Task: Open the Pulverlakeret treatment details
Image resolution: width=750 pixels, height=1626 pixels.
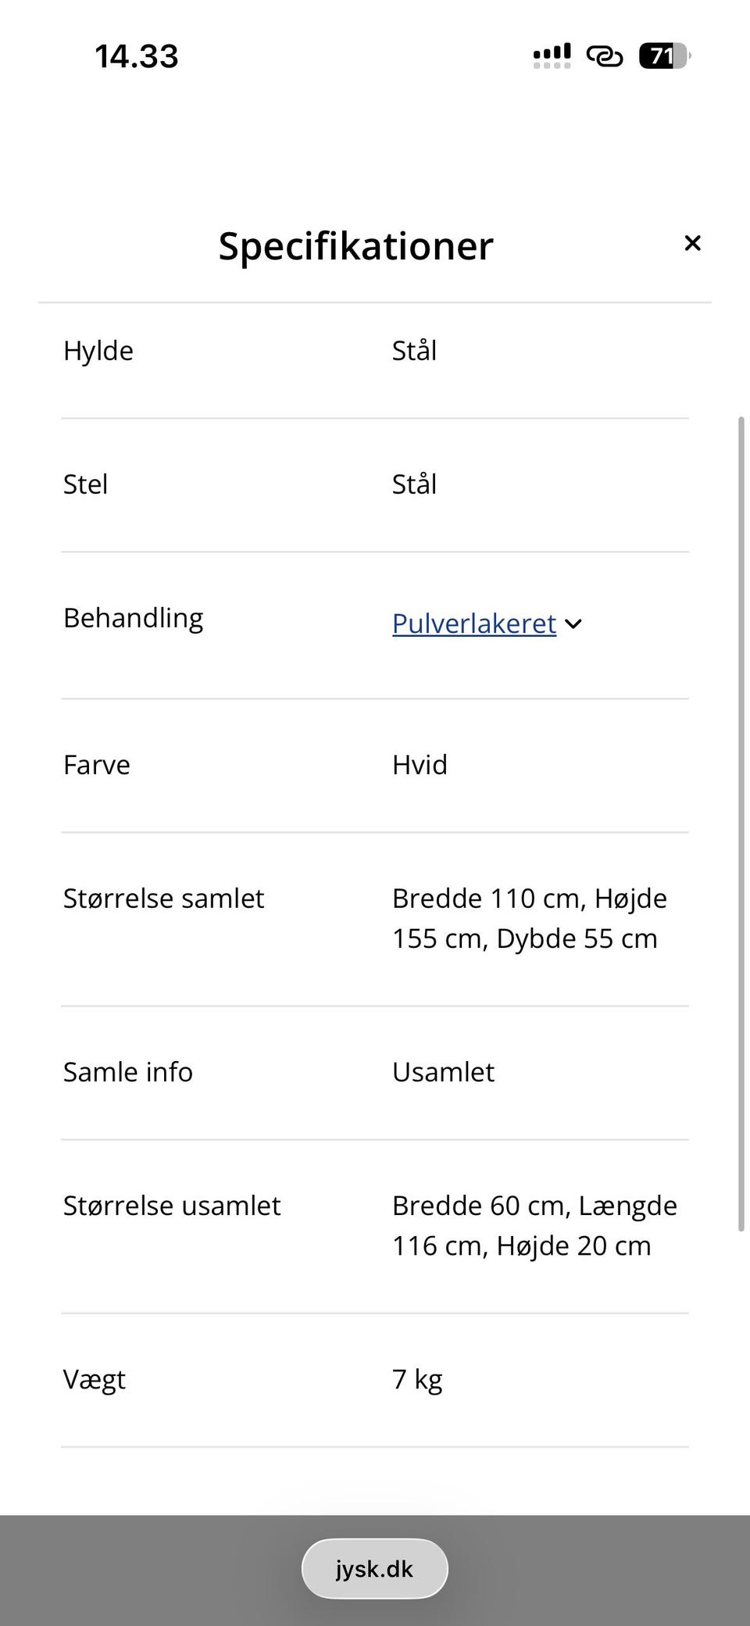Action: 473,624
